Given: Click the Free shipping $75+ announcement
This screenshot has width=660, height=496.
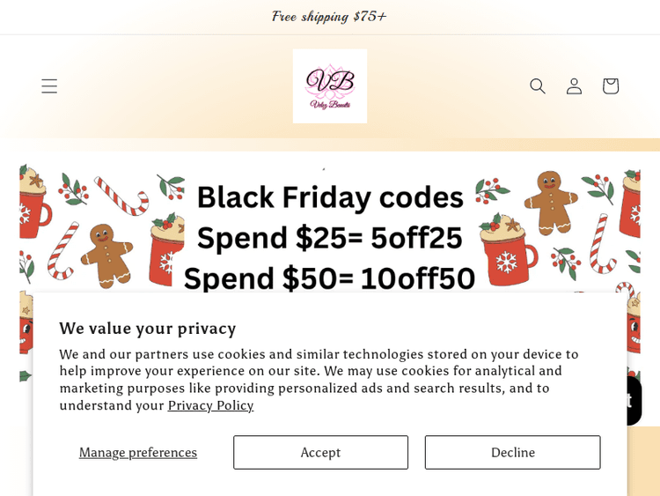Looking at the screenshot, I should click(x=329, y=17).
